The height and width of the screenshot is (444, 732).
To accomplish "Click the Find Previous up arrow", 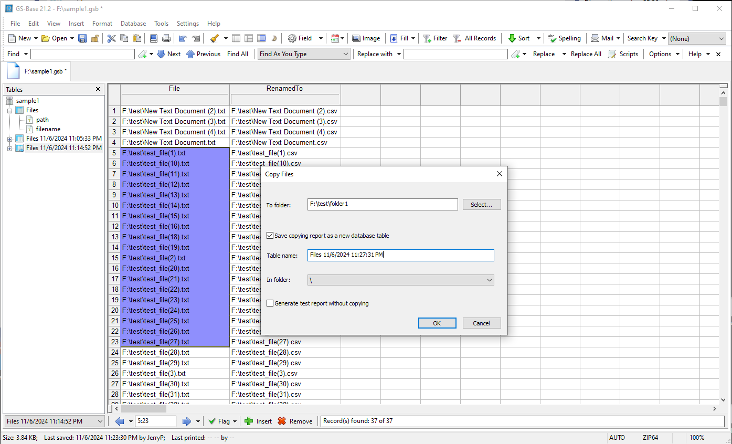I will (190, 54).
